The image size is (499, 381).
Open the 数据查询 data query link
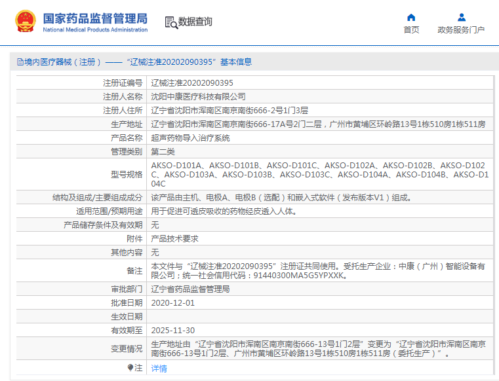coord(195,22)
